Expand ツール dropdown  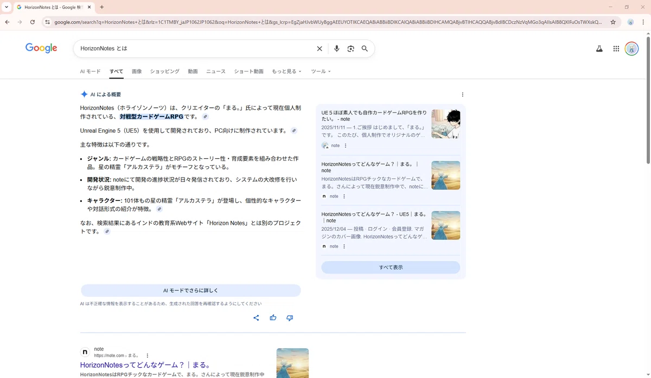321,71
